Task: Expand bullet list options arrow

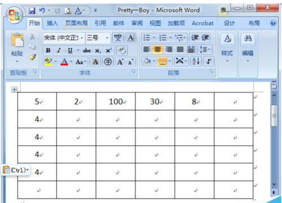Action: 154,38
